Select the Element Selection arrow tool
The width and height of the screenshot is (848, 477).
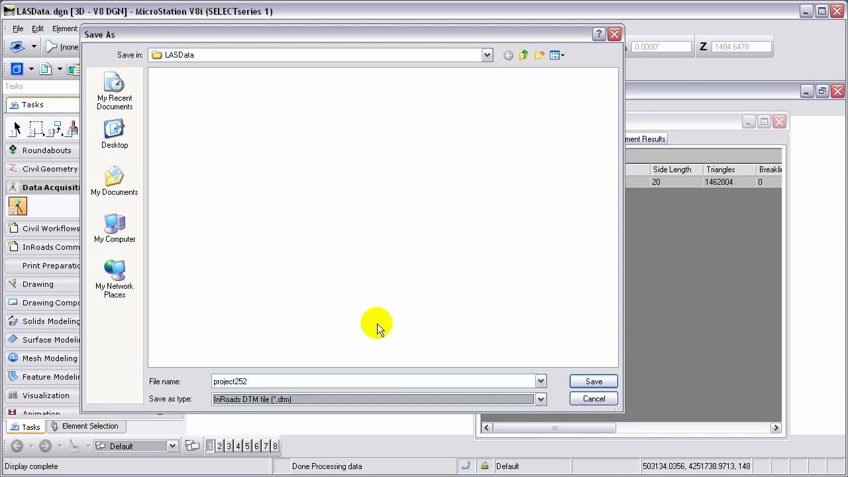click(x=17, y=129)
